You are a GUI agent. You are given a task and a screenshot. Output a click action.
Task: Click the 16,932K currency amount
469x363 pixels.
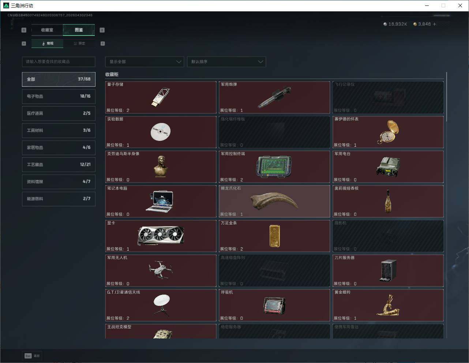[x=398, y=24]
